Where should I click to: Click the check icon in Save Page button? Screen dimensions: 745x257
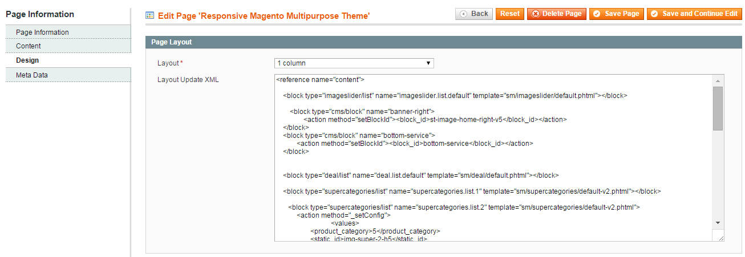[x=597, y=14]
